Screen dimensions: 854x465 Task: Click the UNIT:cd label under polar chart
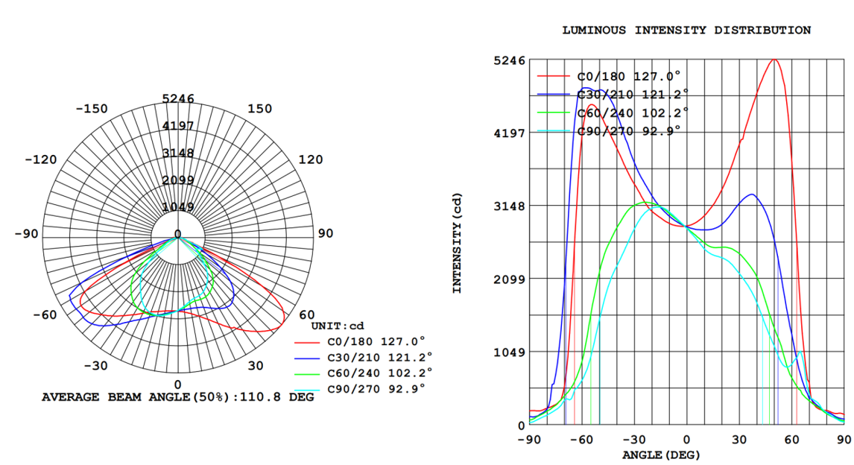pos(337,326)
